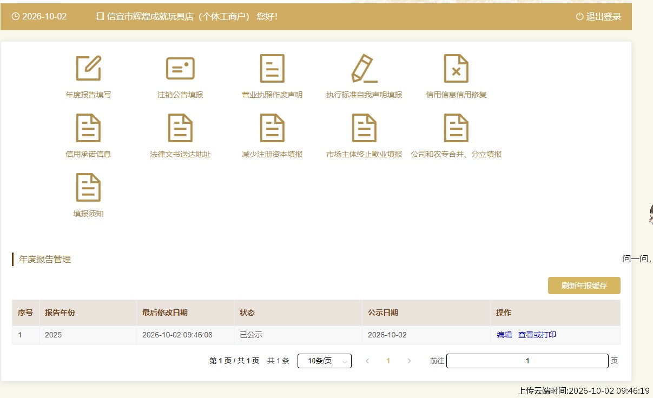Open the 公司和农专合并、分立填报 icon

[456, 128]
